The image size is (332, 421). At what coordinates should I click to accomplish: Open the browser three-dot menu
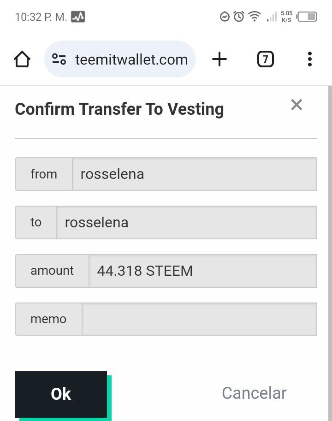pos(310,59)
